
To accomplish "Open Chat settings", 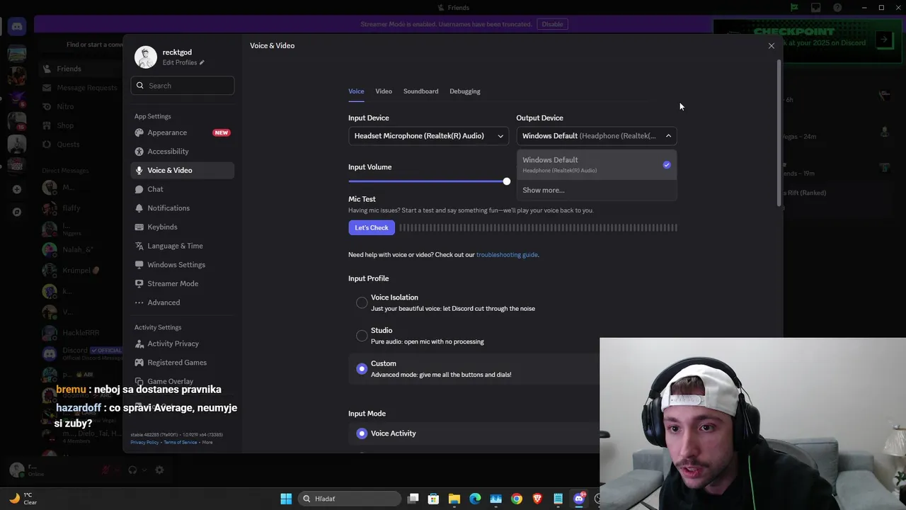I will click(182, 189).
